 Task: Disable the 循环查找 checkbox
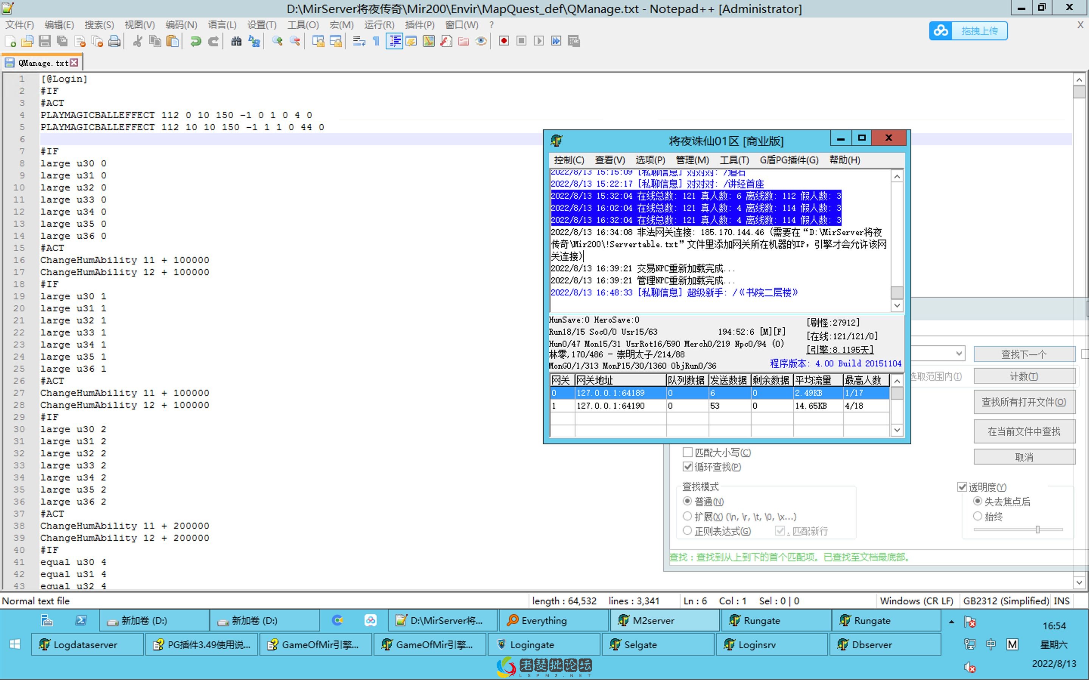[688, 467]
